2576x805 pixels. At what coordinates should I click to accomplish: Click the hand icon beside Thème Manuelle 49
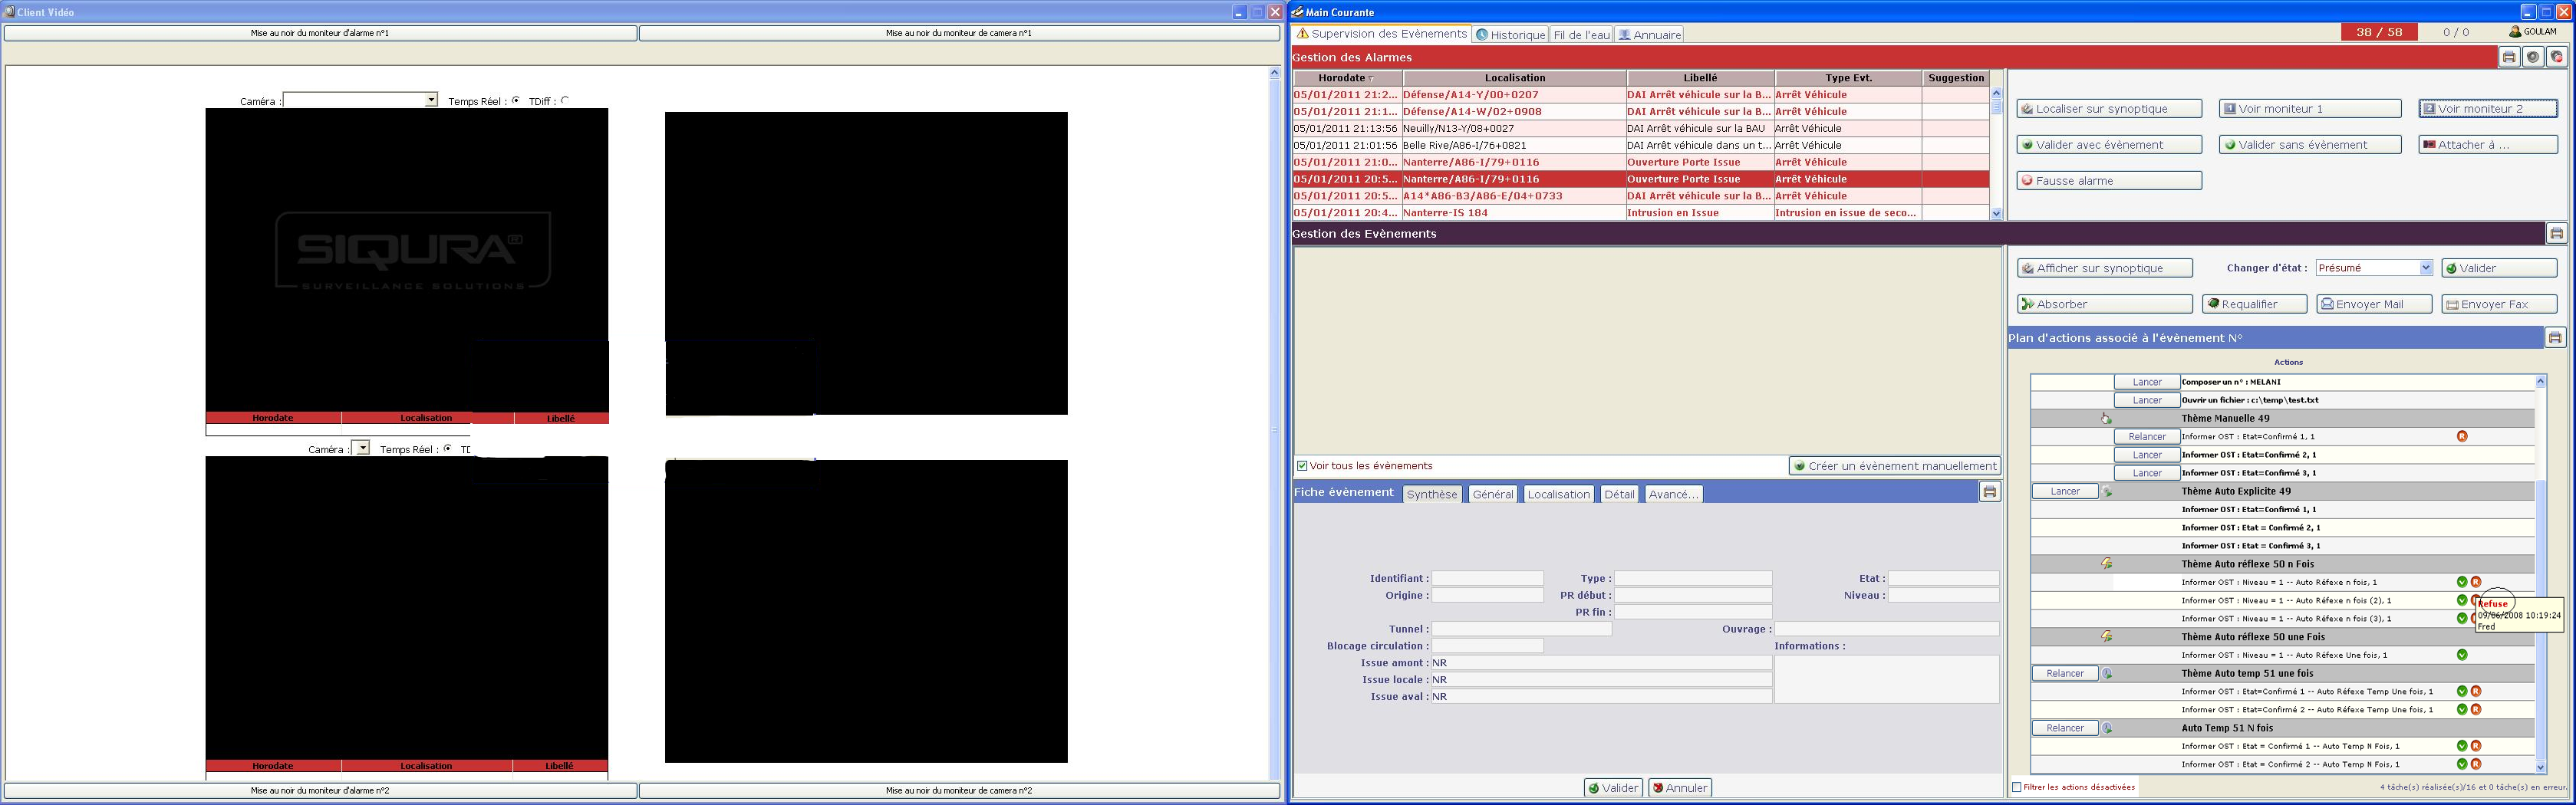point(2106,419)
